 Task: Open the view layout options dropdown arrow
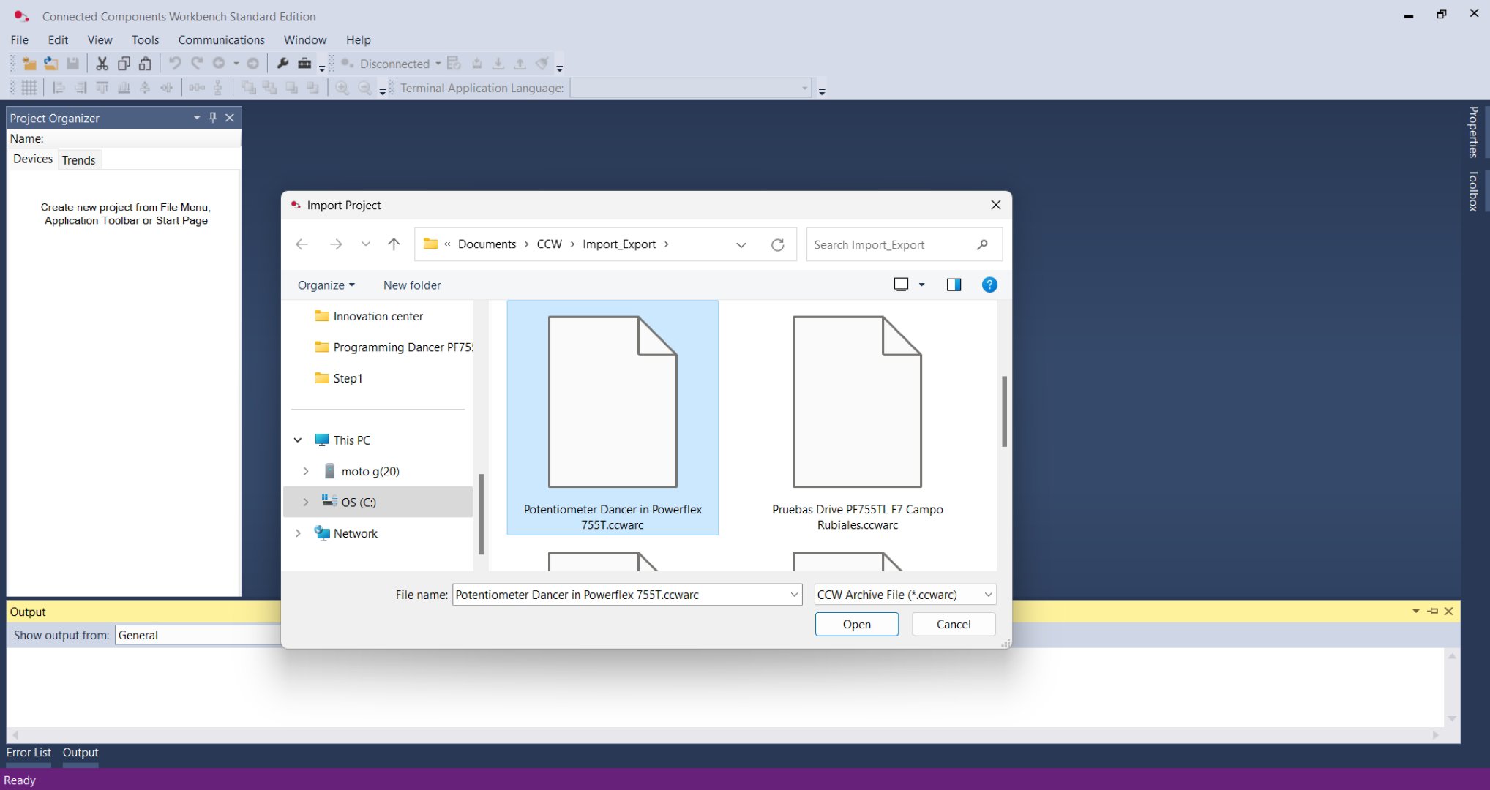[x=922, y=285]
